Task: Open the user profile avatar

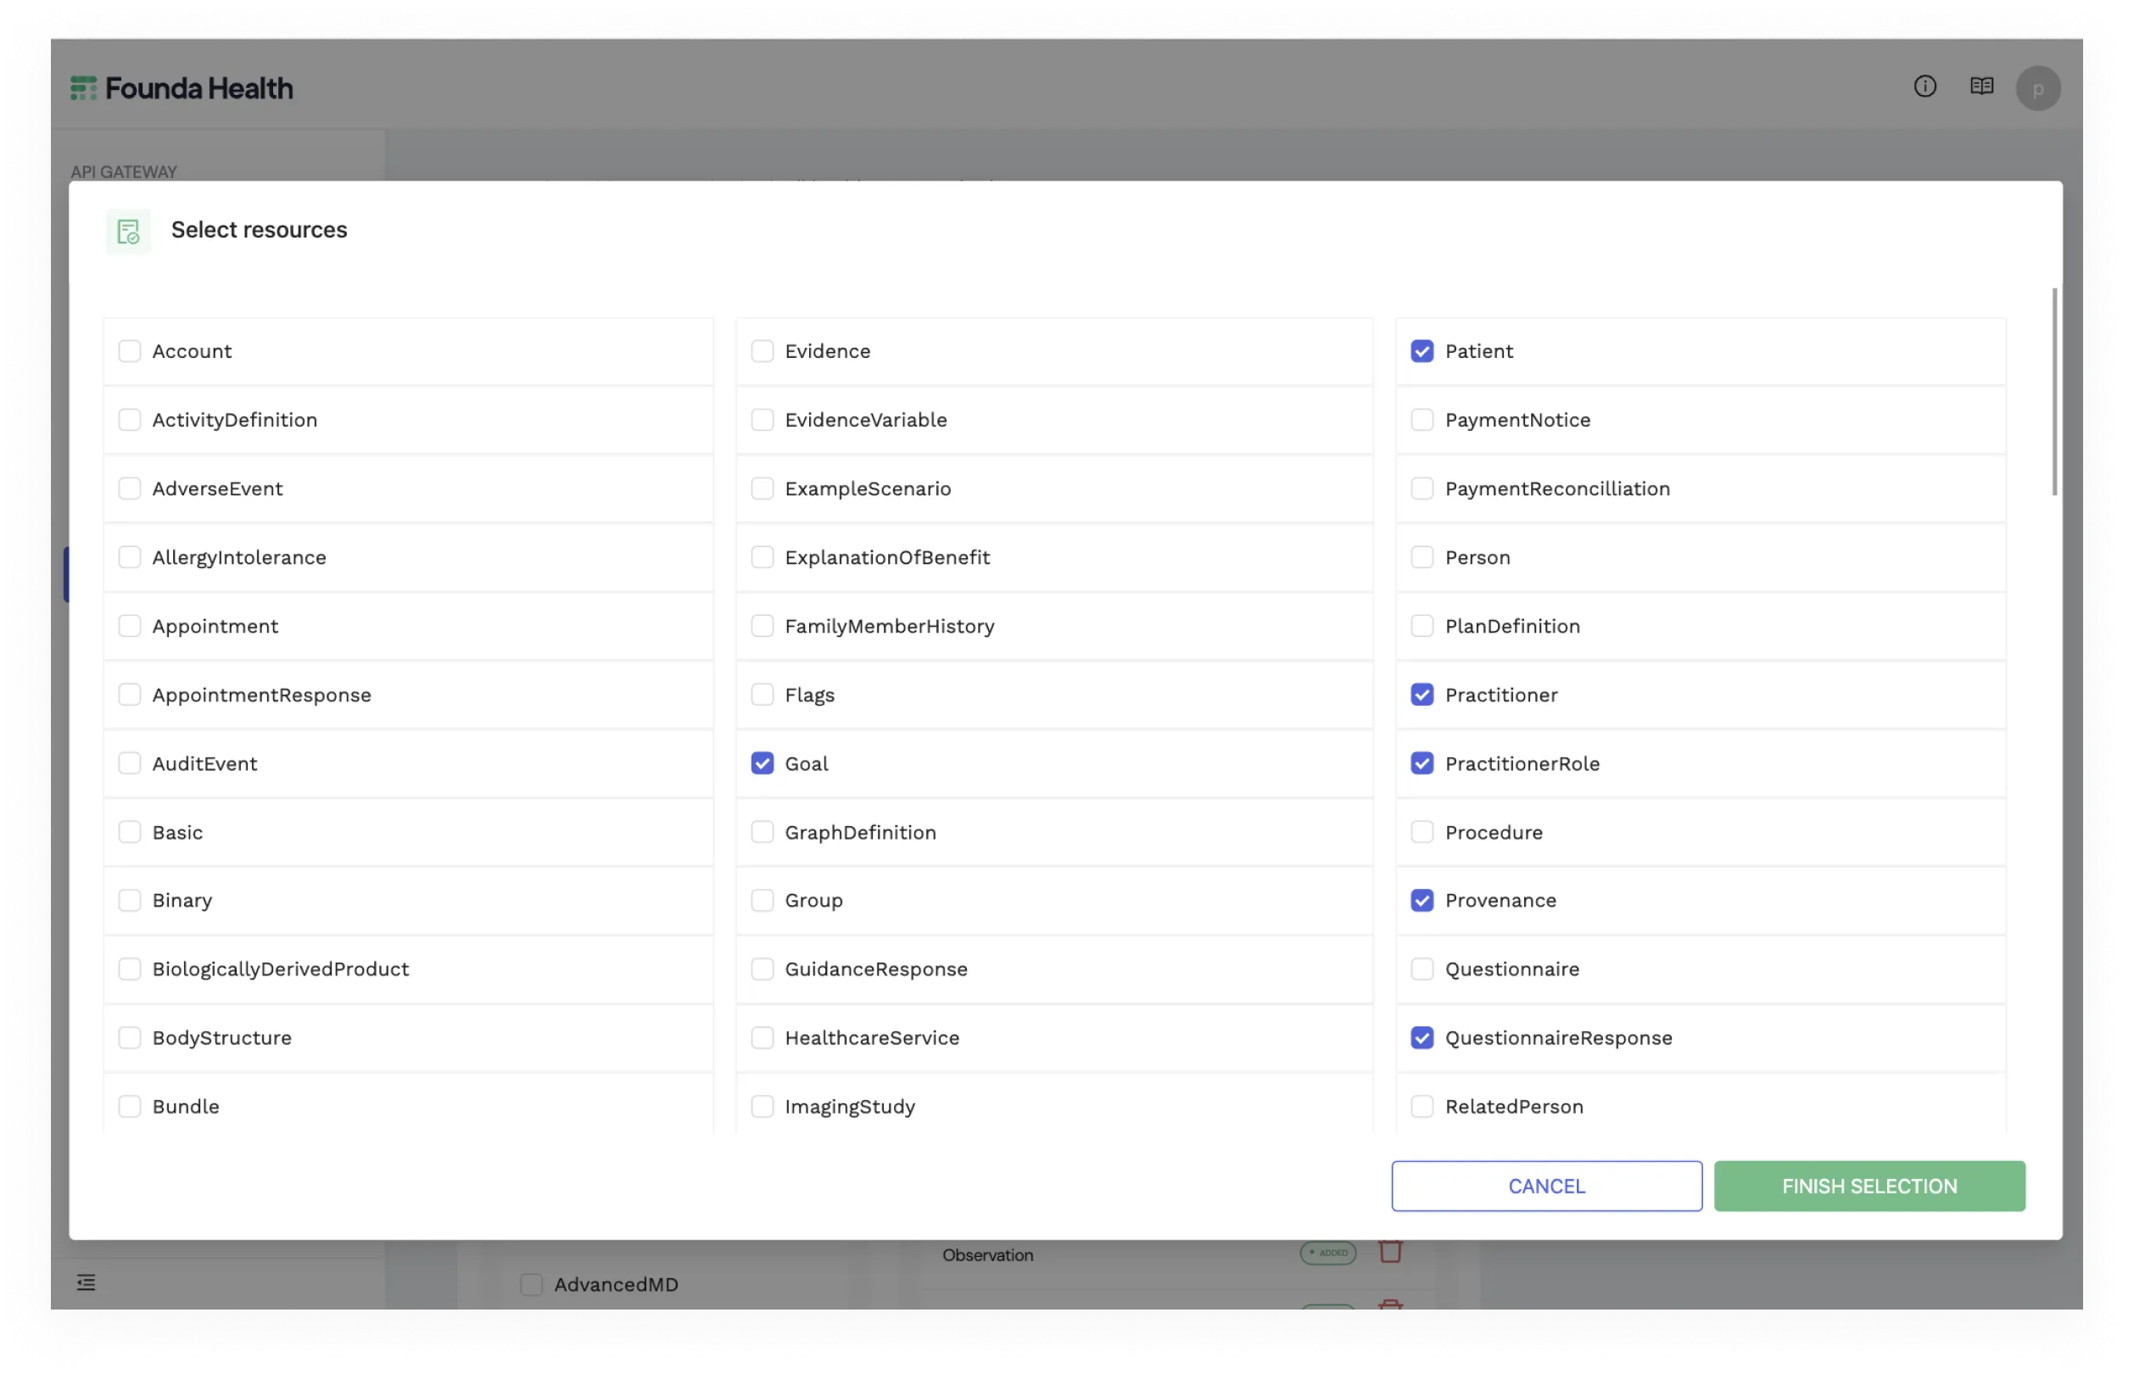Action: (x=2036, y=87)
